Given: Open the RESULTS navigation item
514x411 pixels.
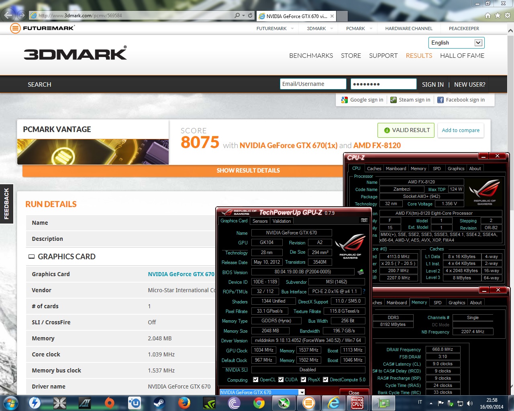Looking at the screenshot, I should pyautogui.click(x=419, y=55).
